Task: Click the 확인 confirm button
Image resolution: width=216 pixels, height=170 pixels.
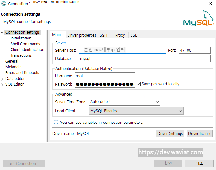Action: click(168, 164)
